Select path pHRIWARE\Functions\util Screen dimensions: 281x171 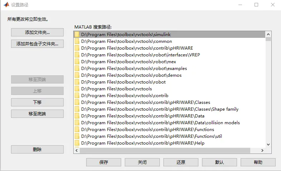[169, 136]
